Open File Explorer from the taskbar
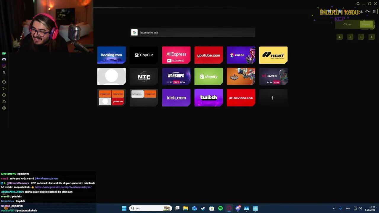 (186, 208)
